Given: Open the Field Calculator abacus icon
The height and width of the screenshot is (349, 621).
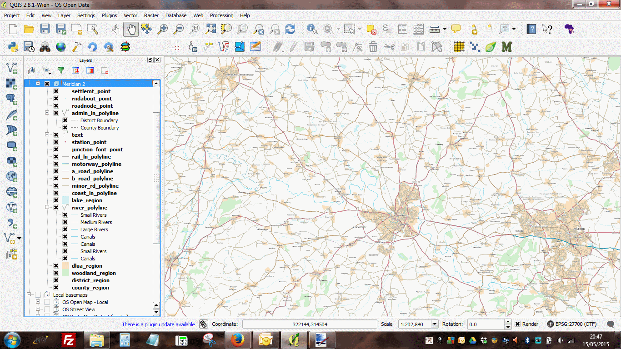Looking at the screenshot, I should [x=419, y=29].
